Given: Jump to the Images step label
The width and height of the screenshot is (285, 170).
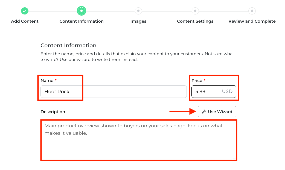Looking at the screenshot, I should [138, 21].
